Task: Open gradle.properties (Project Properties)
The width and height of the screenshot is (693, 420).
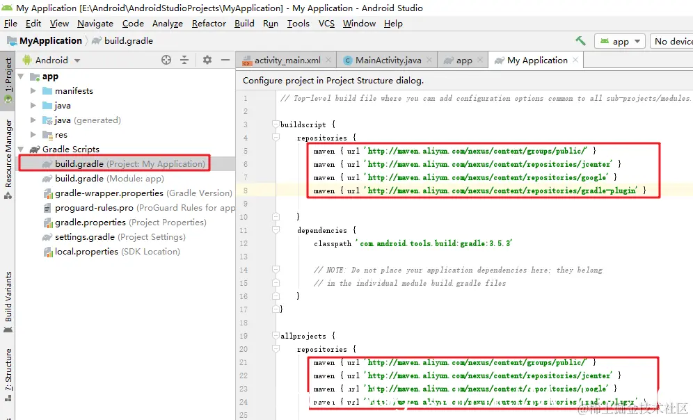Action: tap(125, 222)
